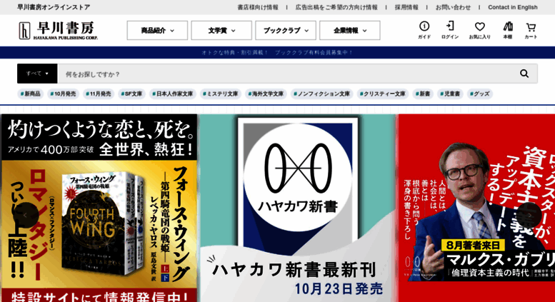The width and height of the screenshot is (555, 302).
Task: Open お問い合わせ link
Action: pos(453,7)
